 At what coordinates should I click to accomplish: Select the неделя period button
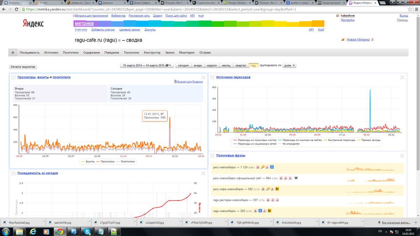click(212, 66)
